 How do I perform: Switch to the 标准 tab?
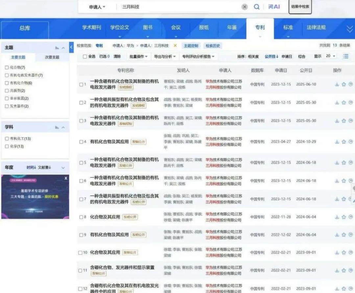(x=288, y=27)
